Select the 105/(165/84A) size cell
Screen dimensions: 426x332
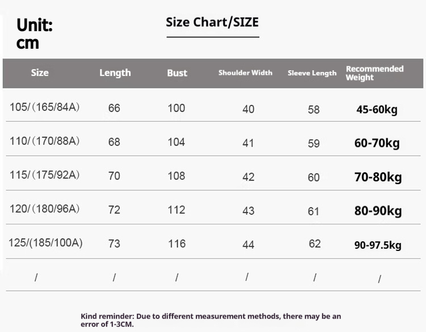(x=44, y=107)
